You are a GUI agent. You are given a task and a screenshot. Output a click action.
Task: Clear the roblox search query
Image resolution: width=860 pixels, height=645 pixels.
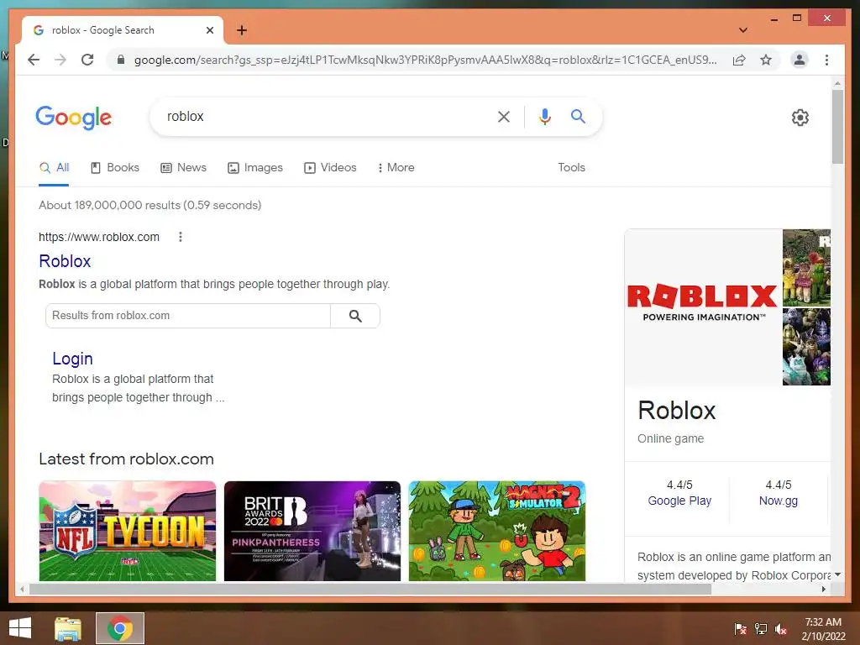(x=504, y=116)
